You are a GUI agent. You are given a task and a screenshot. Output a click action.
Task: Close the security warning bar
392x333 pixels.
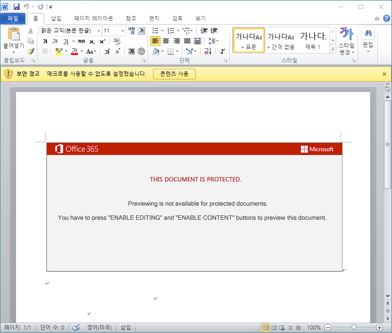384,74
